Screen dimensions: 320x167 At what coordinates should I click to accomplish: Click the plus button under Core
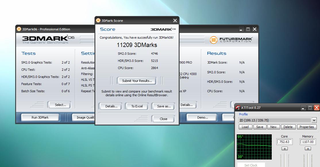pos(284,149)
